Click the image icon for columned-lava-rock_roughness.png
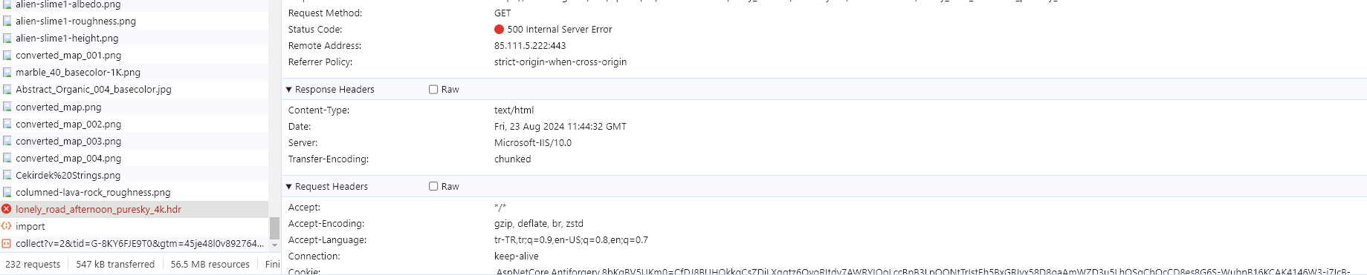This screenshot has width=1367, height=275. click(7, 192)
